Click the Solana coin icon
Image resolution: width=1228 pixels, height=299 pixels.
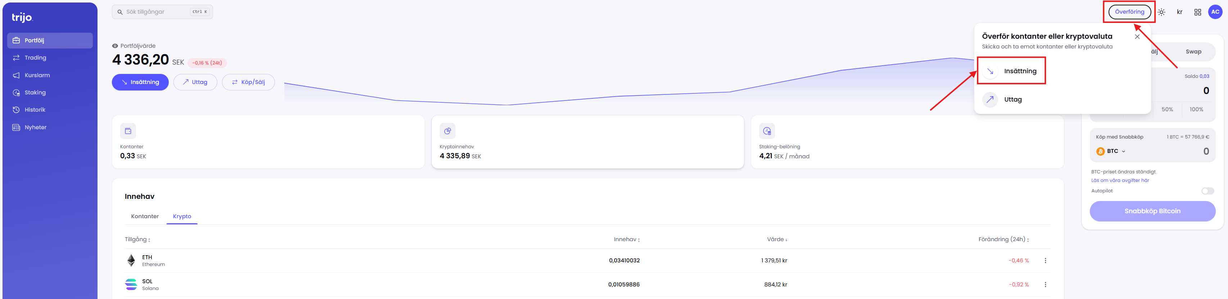(x=131, y=284)
